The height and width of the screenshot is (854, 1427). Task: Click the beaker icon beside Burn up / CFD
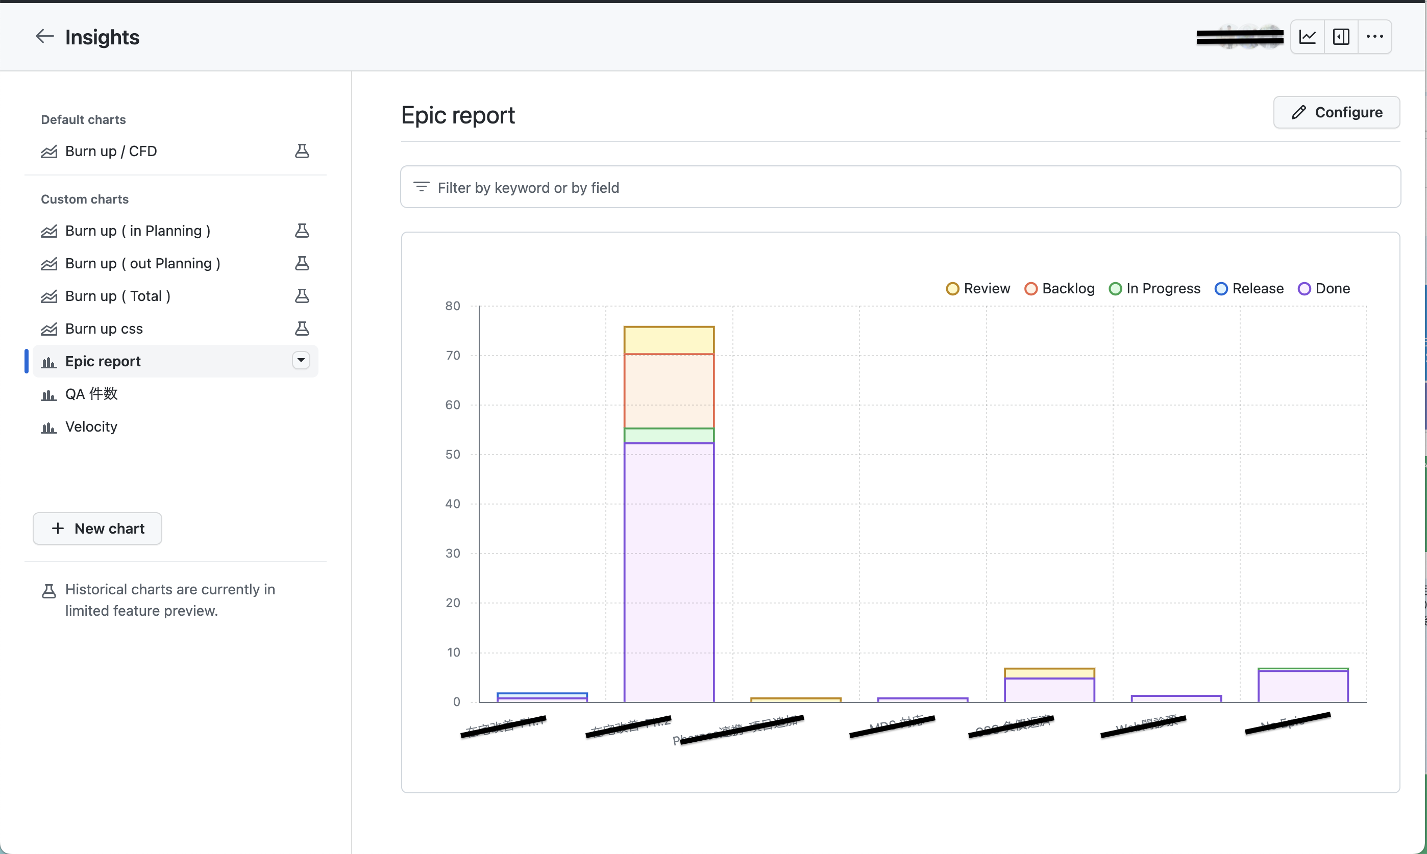tap(302, 152)
